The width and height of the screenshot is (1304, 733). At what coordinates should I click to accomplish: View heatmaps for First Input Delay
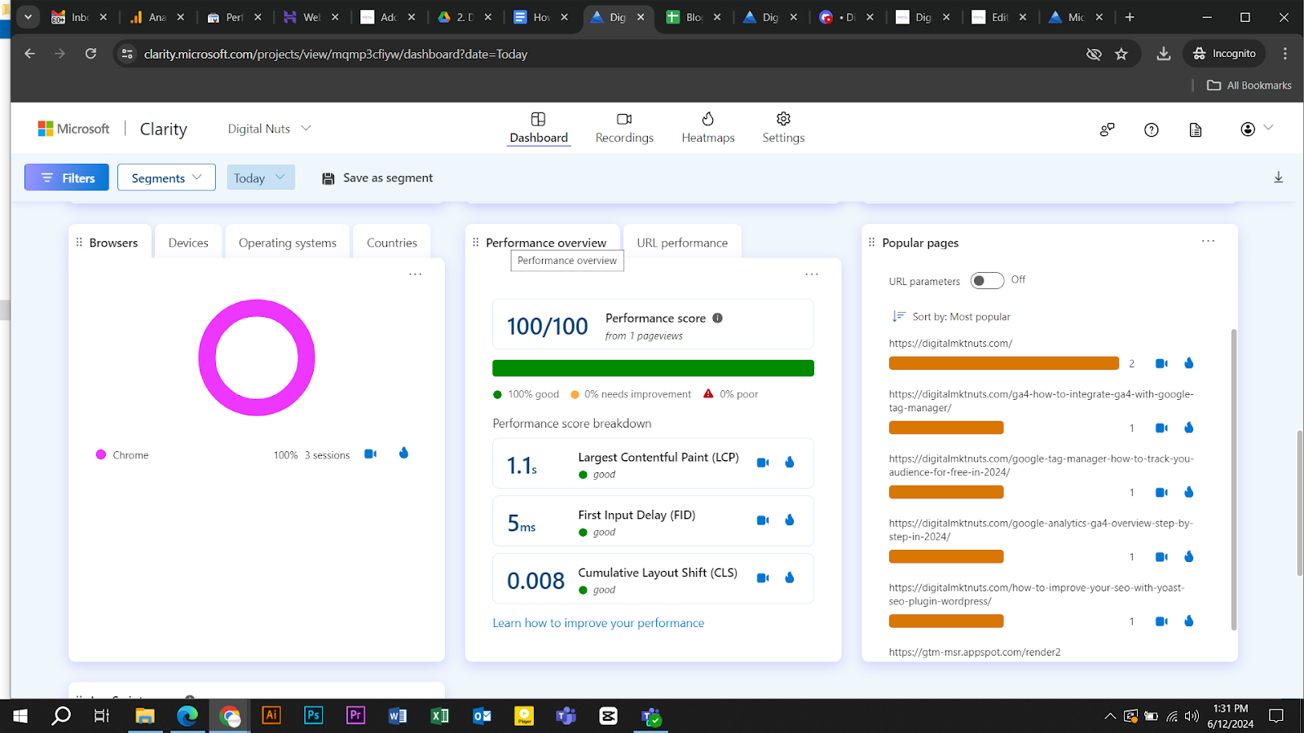(789, 520)
